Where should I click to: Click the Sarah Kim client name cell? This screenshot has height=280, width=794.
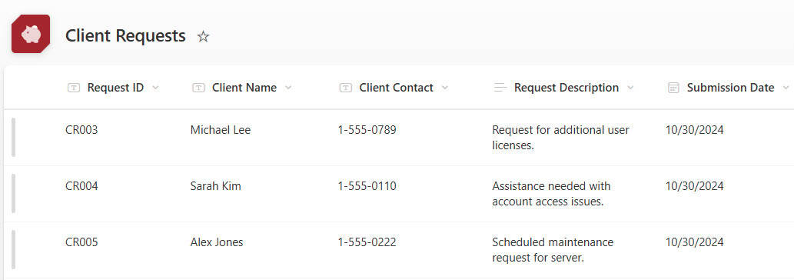pos(216,186)
